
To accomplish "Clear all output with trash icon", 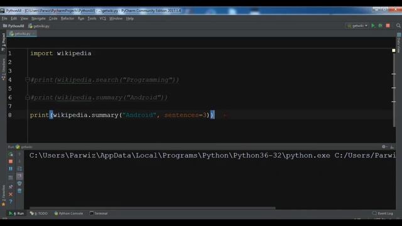I will pos(19,191).
